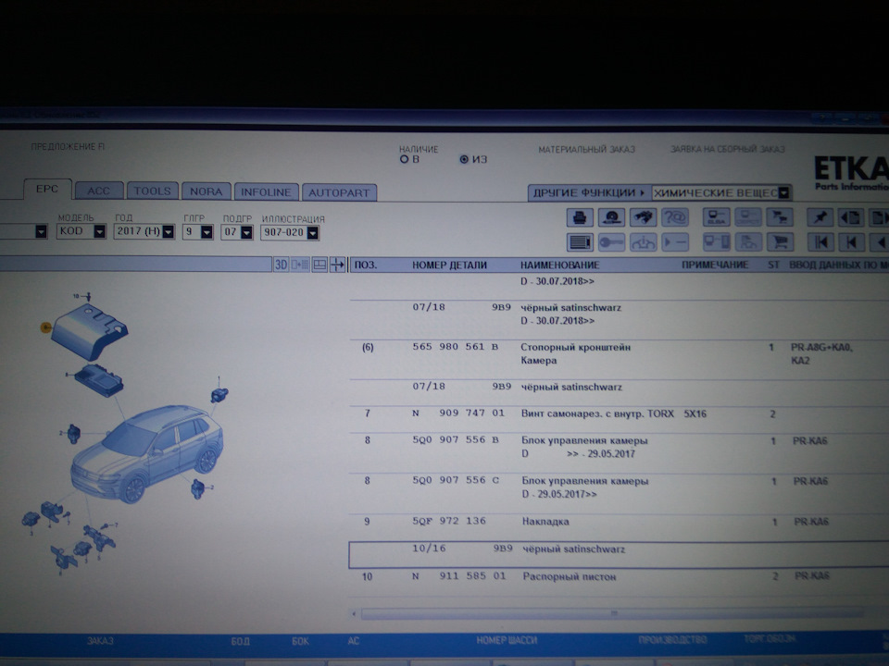Toggle the 3D illustration view

(x=281, y=265)
